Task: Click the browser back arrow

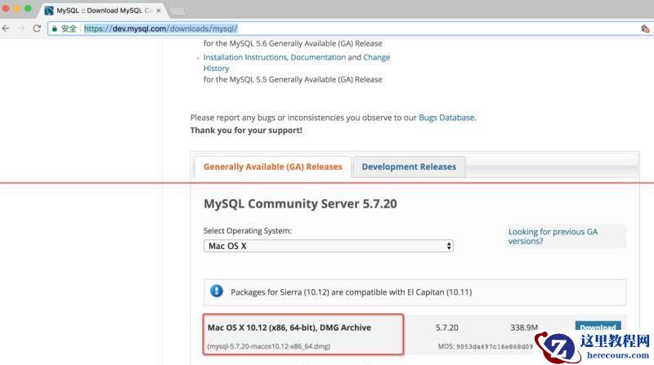Action: click(7, 28)
